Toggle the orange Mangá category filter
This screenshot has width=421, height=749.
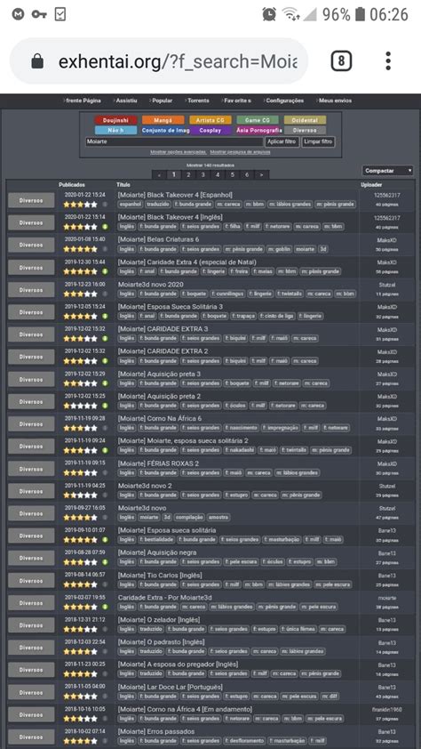163,120
